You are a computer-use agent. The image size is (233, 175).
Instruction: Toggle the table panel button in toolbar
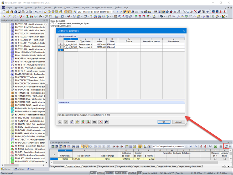click(70, 12)
